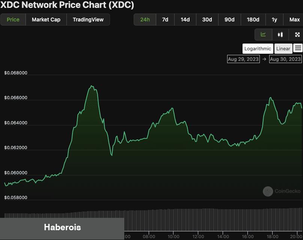Click the 10:00 time axis label
The width and height of the screenshot is (303, 240).
pos(173,237)
